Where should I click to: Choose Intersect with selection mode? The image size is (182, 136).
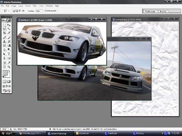click(x=23, y=11)
